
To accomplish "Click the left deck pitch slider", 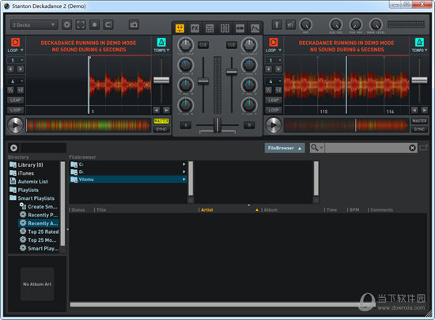I will tap(161, 80).
